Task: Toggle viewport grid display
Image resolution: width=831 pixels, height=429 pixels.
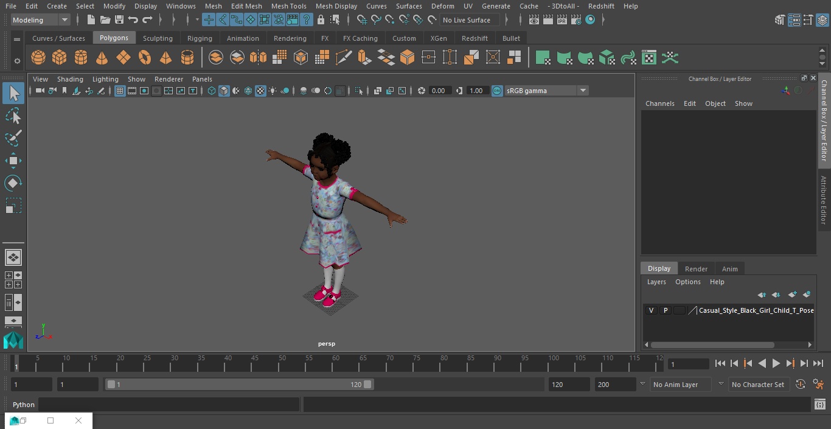Action: [120, 91]
